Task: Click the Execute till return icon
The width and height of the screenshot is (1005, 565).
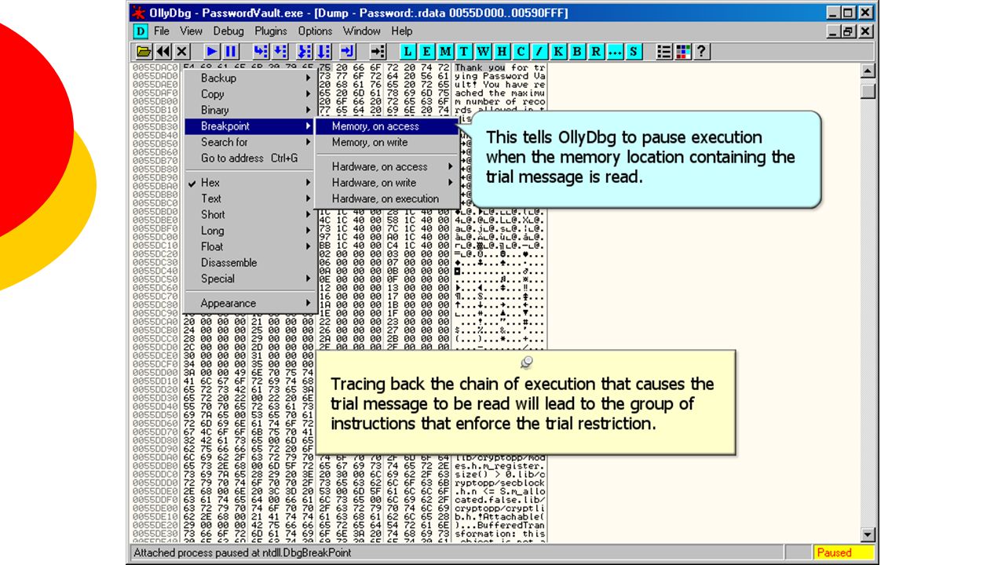Action: pyautogui.click(x=348, y=52)
